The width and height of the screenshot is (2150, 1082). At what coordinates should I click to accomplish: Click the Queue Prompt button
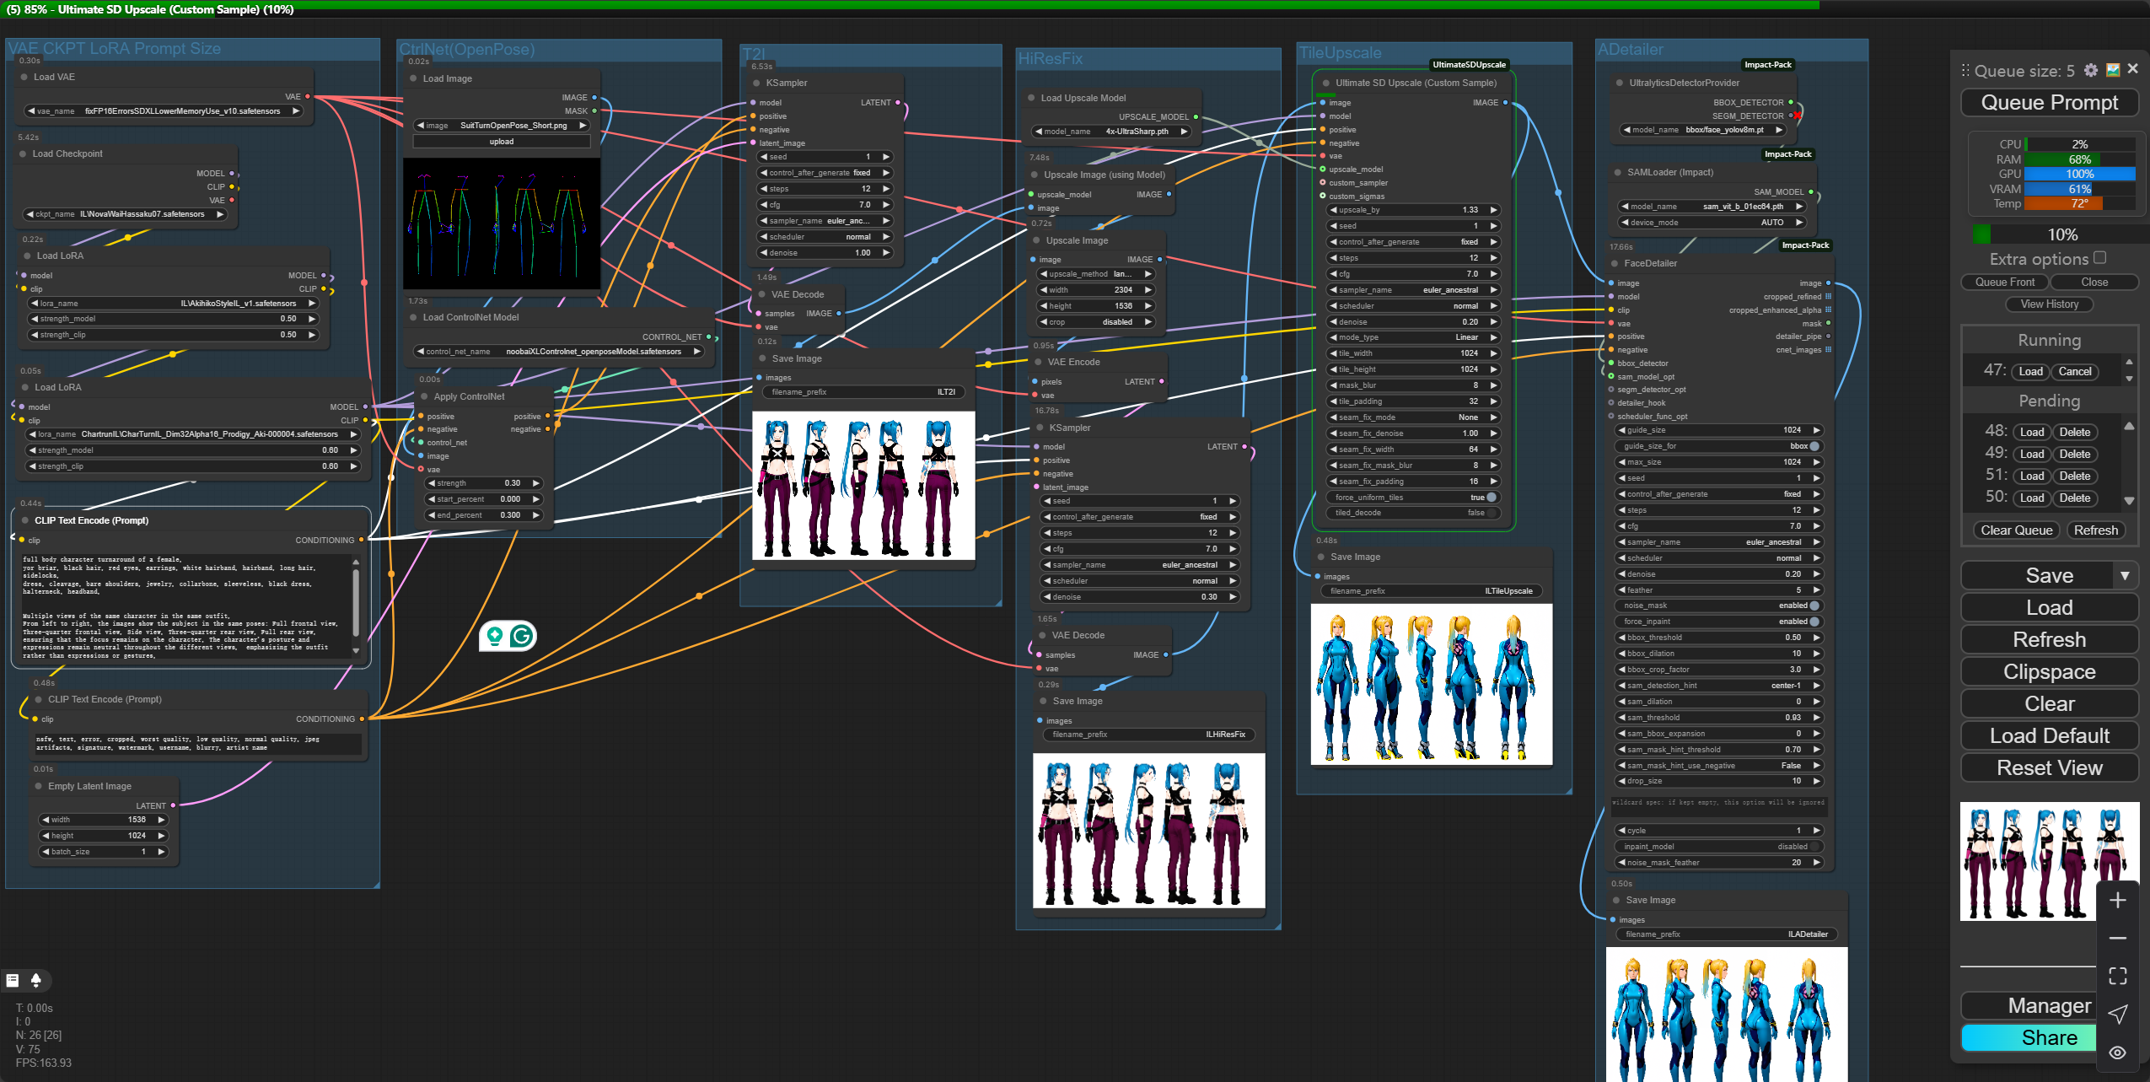[x=2049, y=103]
